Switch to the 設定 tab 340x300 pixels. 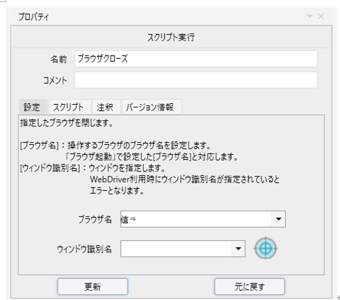tap(32, 107)
